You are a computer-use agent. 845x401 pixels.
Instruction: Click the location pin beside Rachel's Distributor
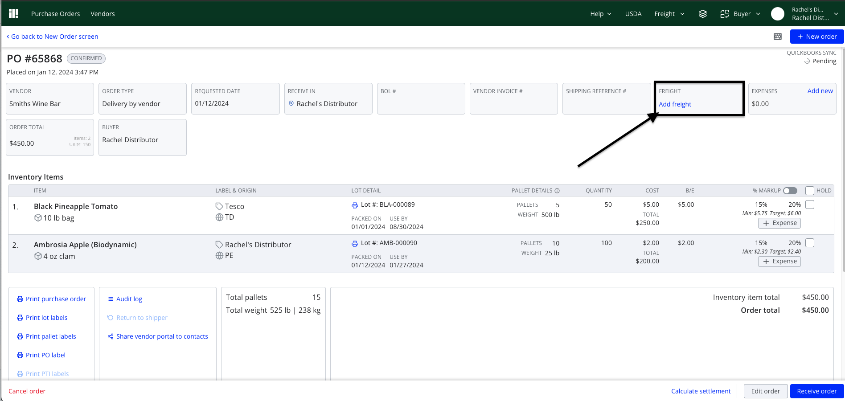[291, 103]
